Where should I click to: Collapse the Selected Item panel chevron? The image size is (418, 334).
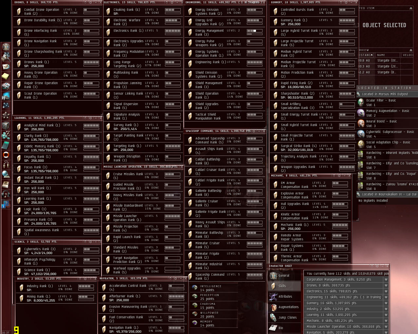click(x=411, y=8)
